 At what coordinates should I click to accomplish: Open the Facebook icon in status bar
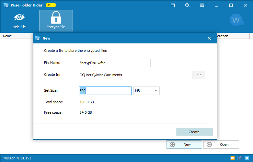(x=240, y=158)
